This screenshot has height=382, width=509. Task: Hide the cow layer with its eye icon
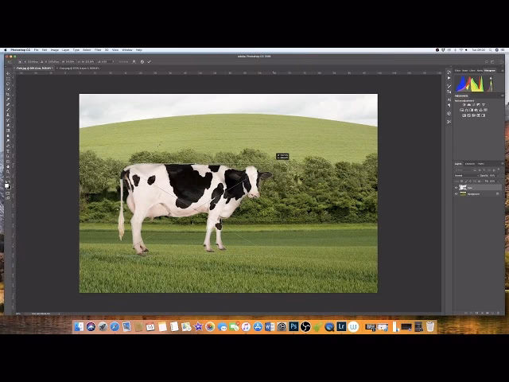point(456,188)
